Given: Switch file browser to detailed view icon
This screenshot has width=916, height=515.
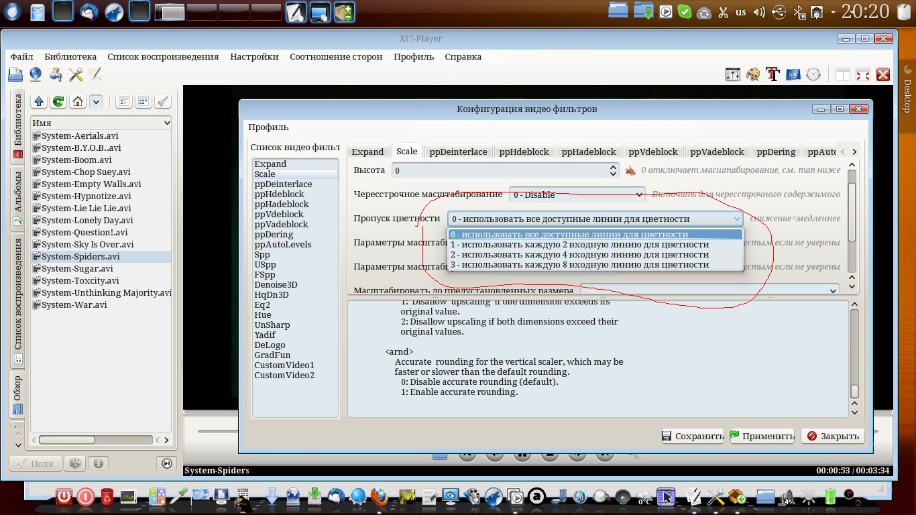Looking at the screenshot, I should [x=143, y=101].
